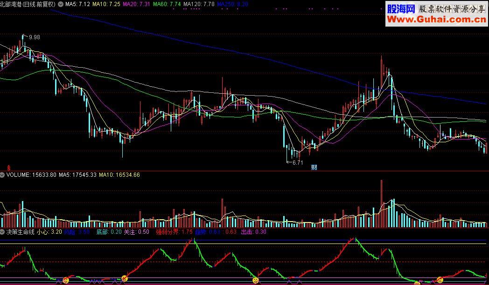
Task: Click the 6.71 low price marker
Action: (x=298, y=162)
